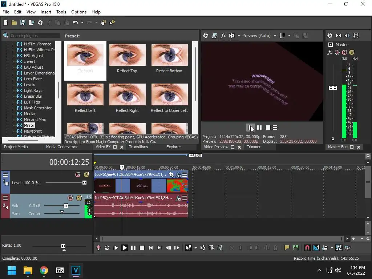Click Undo arrow in toolbar
372x279 pixels.
click(x=75, y=23)
